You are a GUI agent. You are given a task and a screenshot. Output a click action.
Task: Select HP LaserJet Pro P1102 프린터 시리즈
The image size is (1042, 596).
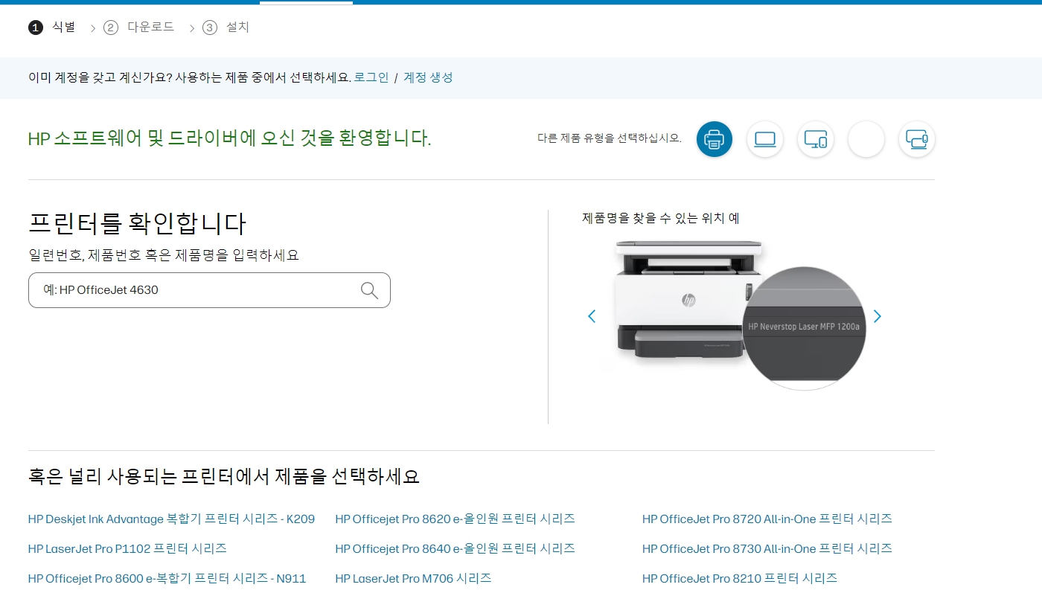click(127, 548)
